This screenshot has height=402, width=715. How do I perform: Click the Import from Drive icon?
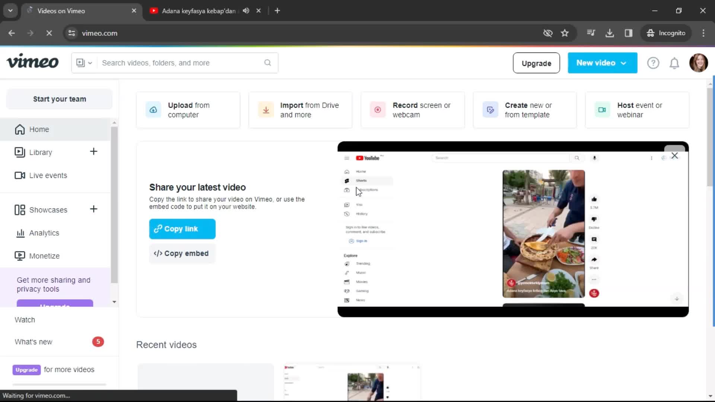(x=266, y=109)
